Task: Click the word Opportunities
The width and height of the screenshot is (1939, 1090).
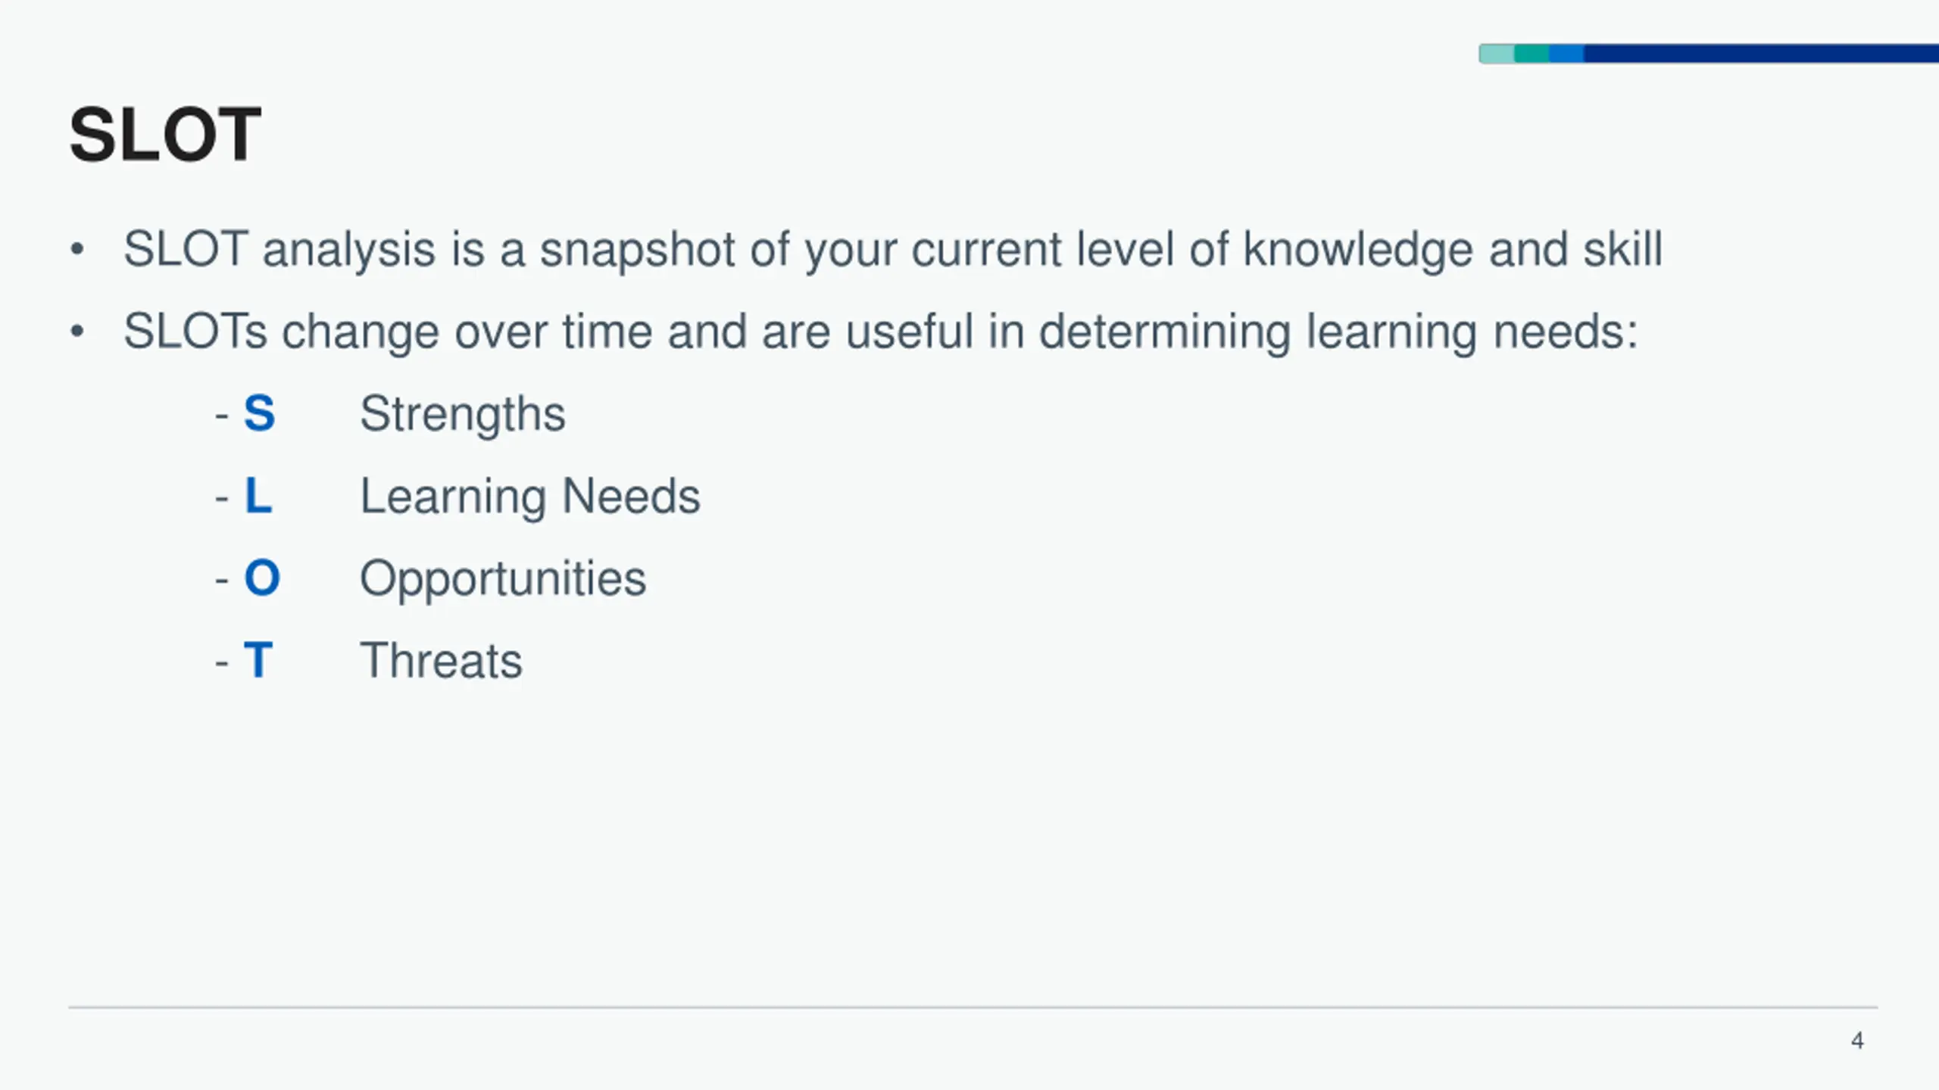Action: click(503, 580)
